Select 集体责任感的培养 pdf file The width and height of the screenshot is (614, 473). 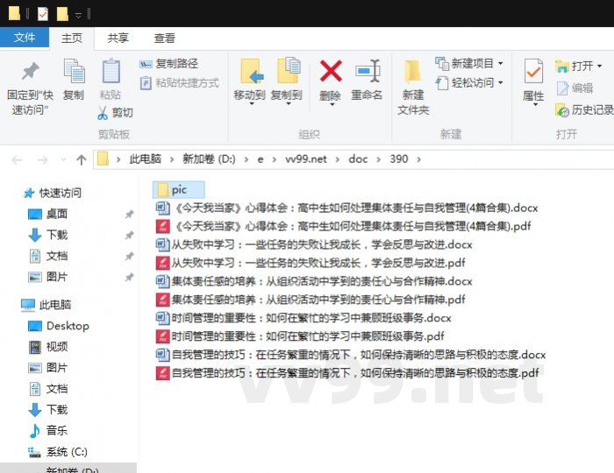pyautogui.click(x=311, y=300)
